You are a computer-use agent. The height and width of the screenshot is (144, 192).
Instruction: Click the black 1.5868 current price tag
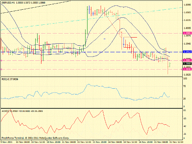point(188,63)
